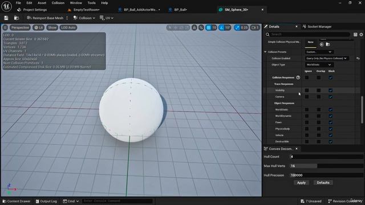Open the Cmd console type dropdown
This screenshot has height=205, width=365.
click(x=71, y=201)
